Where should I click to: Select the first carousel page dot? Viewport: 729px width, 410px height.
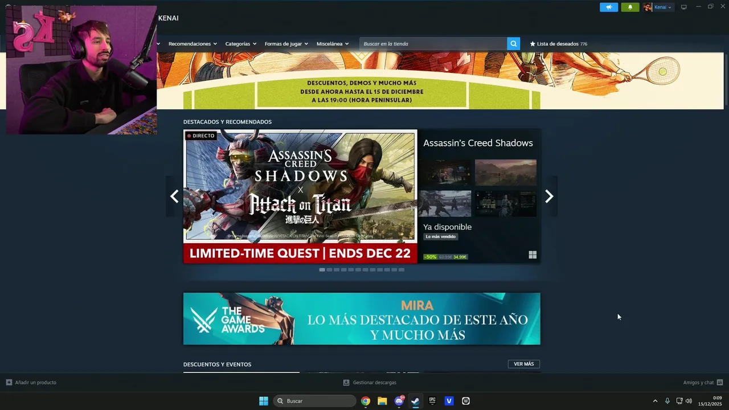322,270
